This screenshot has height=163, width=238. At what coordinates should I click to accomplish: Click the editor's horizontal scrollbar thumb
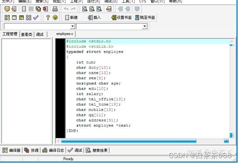(129, 141)
